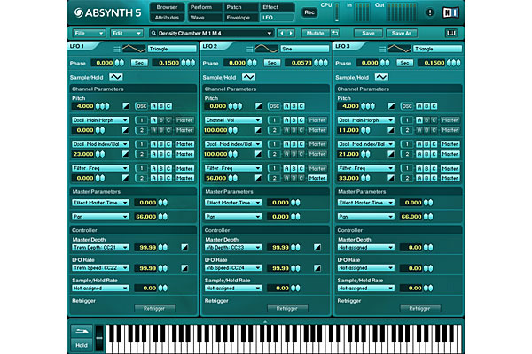Switch to the Attributes tab
This screenshot has height=354, width=532.
[x=167, y=18]
